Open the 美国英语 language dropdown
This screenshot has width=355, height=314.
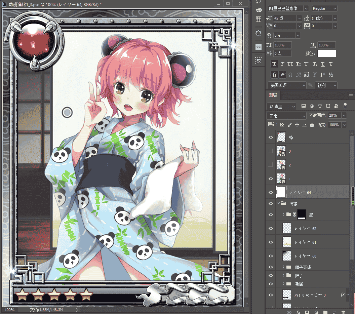287,85
